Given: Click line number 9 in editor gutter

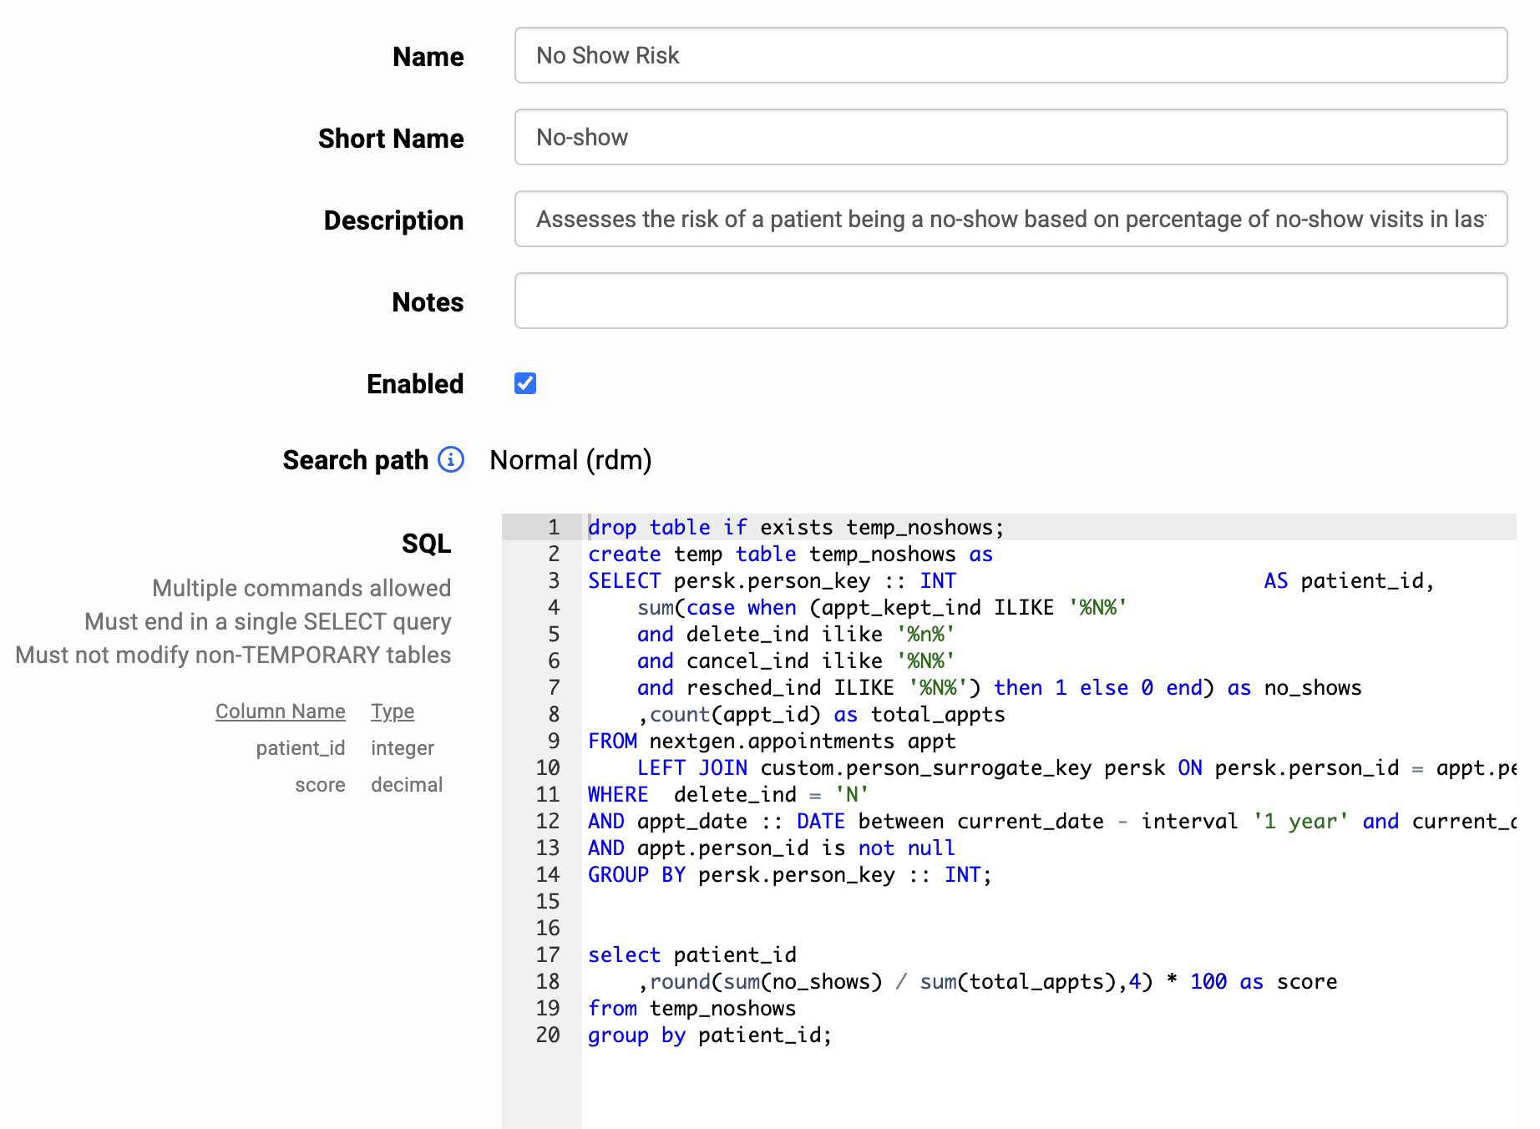Looking at the screenshot, I should (x=553, y=741).
